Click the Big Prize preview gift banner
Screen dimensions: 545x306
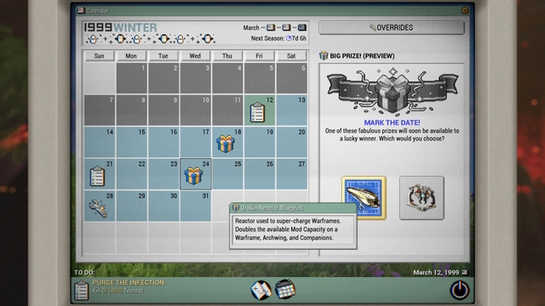tap(393, 91)
